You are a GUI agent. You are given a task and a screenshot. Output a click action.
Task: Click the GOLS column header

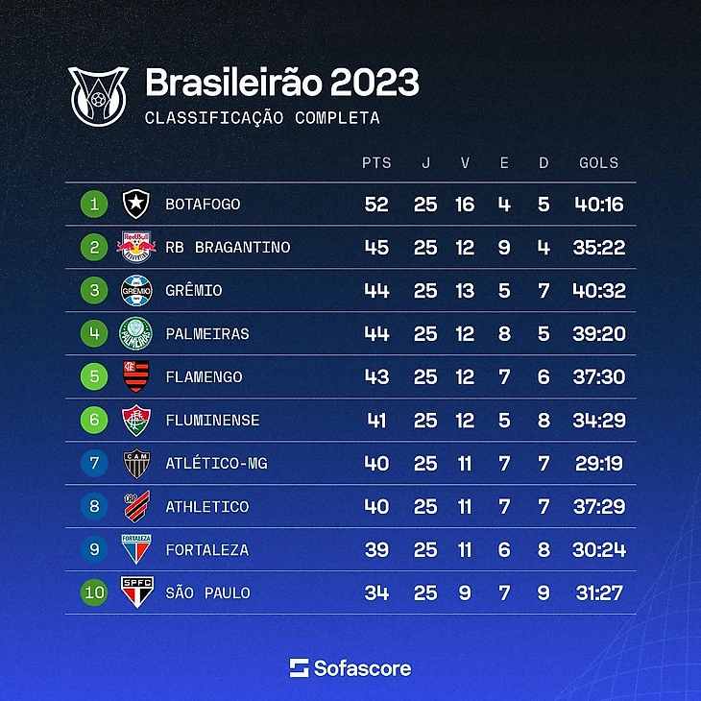(598, 162)
